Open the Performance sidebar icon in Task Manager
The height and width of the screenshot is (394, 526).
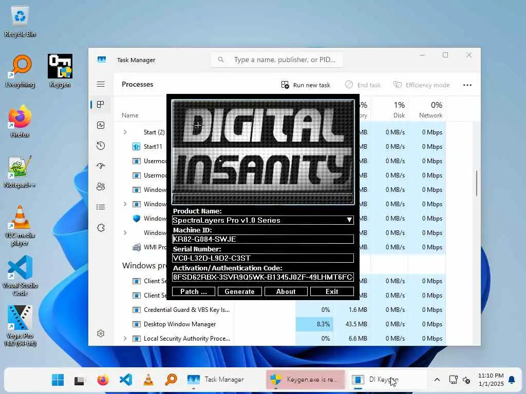(101, 125)
